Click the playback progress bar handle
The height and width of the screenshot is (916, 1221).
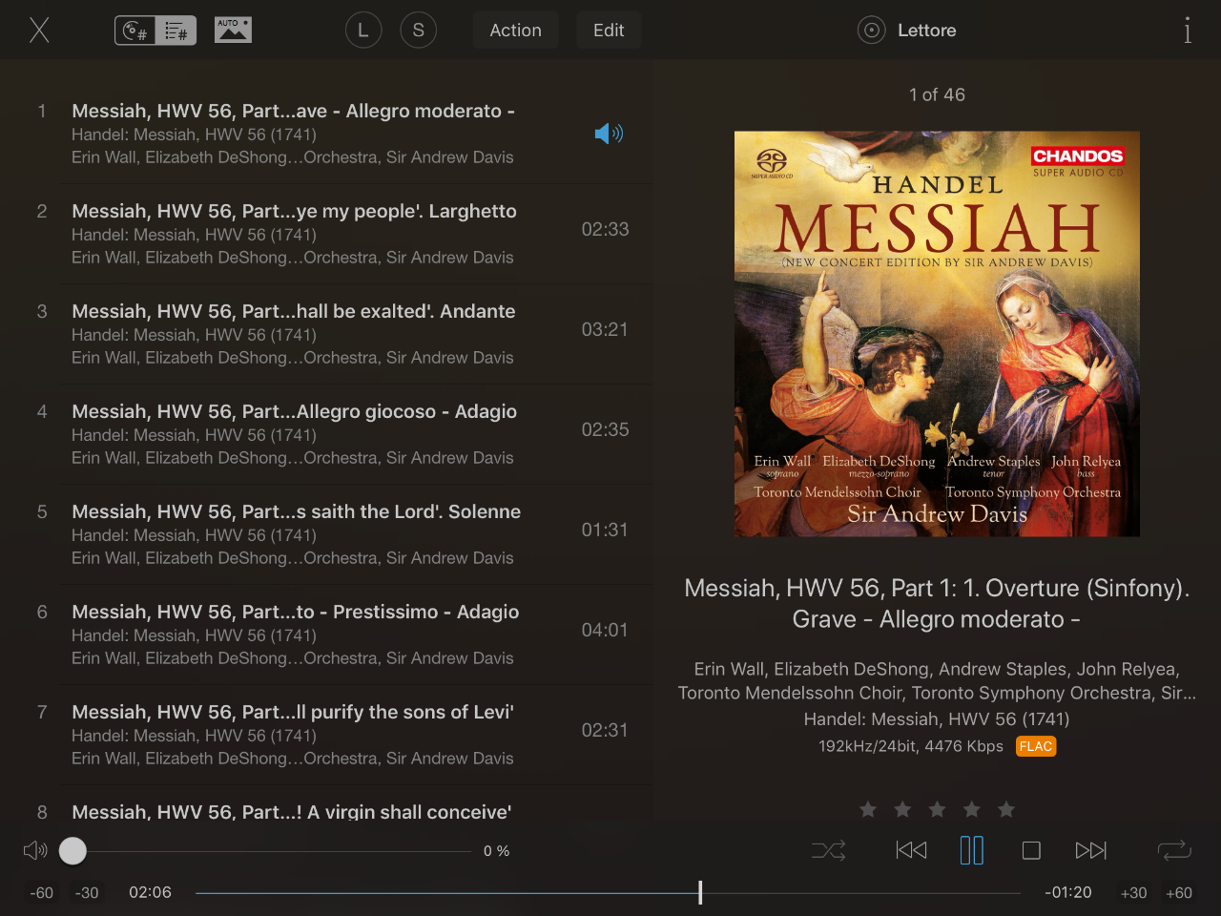click(700, 893)
